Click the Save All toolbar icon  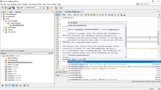click(13, 8)
